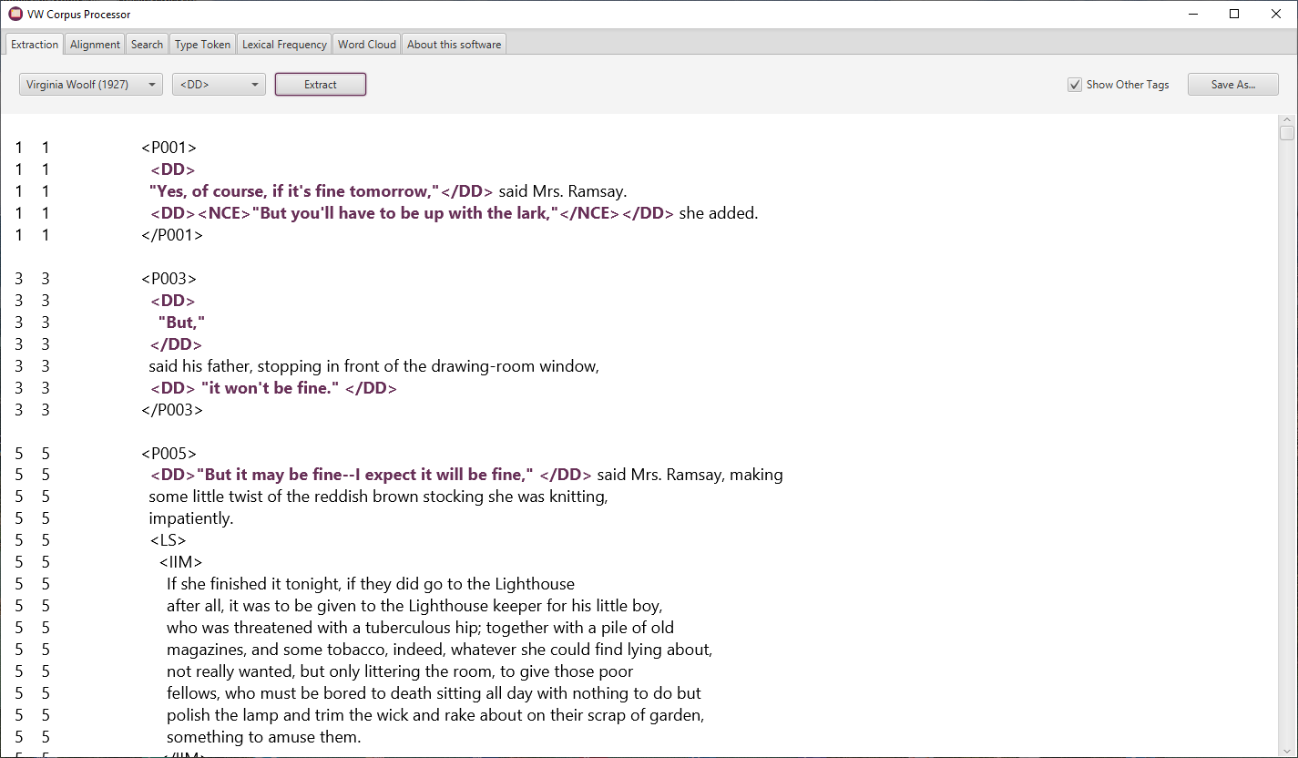Screen dimensions: 1298x758
Task: Switch to the Type Token tab
Action: point(202,44)
